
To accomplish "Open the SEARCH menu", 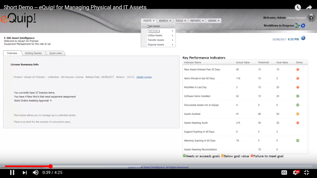I will (165, 20).
